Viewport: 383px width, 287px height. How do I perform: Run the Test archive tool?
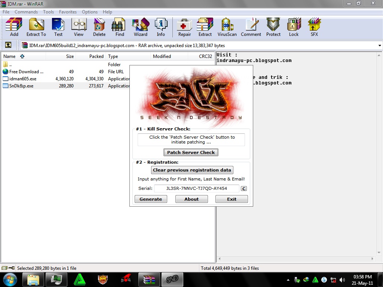[58, 27]
